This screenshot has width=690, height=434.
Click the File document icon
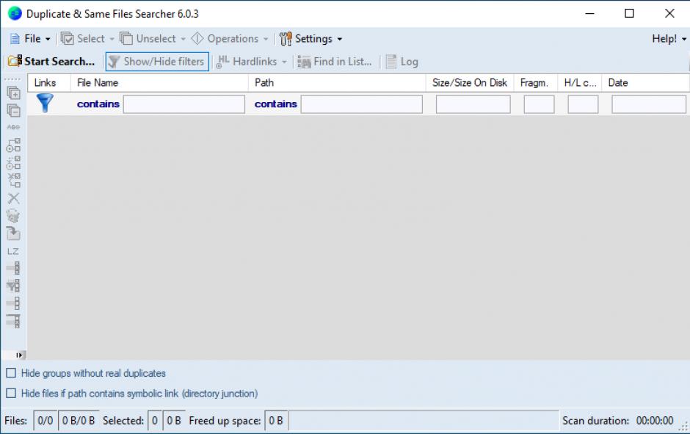(15, 39)
